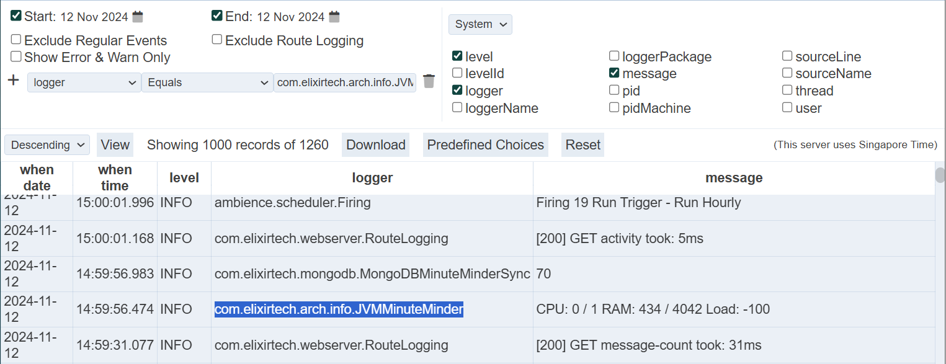Toggle Exclude Regular Events checkbox
Image resolution: width=946 pixels, height=364 pixels.
[16, 40]
